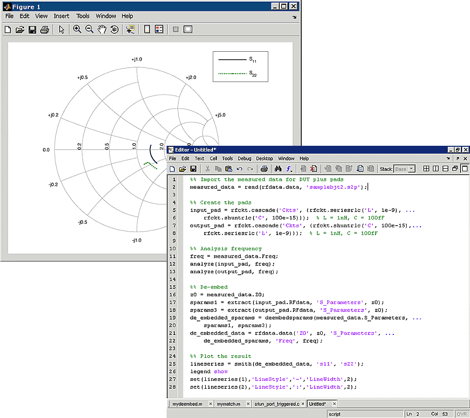Image resolution: width=470 pixels, height=418 pixels.
Task: Open file icon in Figure 1 toolbar
Action: click(20, 29)
